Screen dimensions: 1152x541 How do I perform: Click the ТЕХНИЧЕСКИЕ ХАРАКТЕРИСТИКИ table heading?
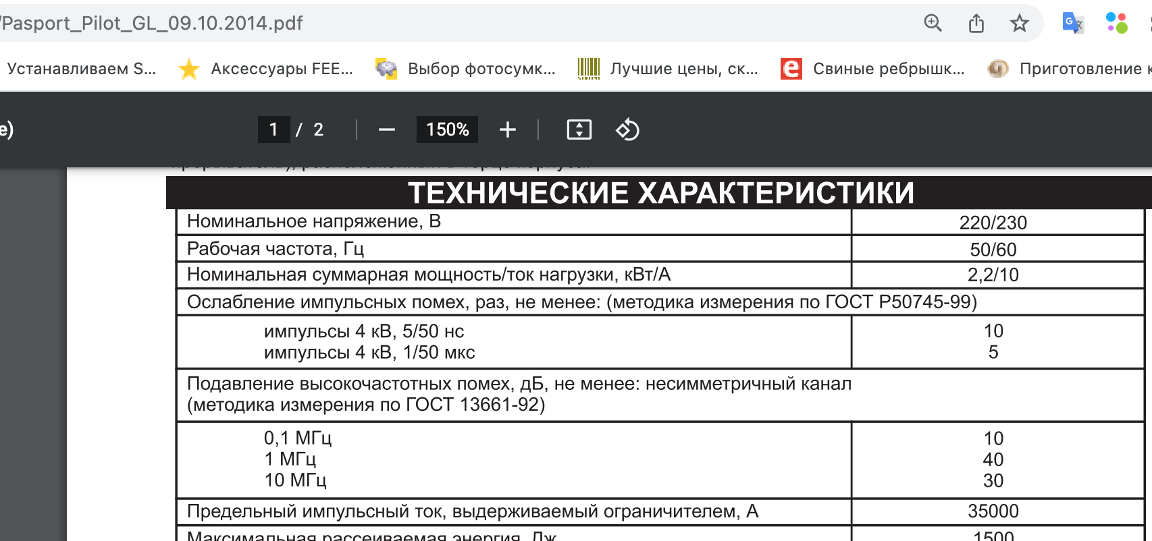(x=660, y=193)
